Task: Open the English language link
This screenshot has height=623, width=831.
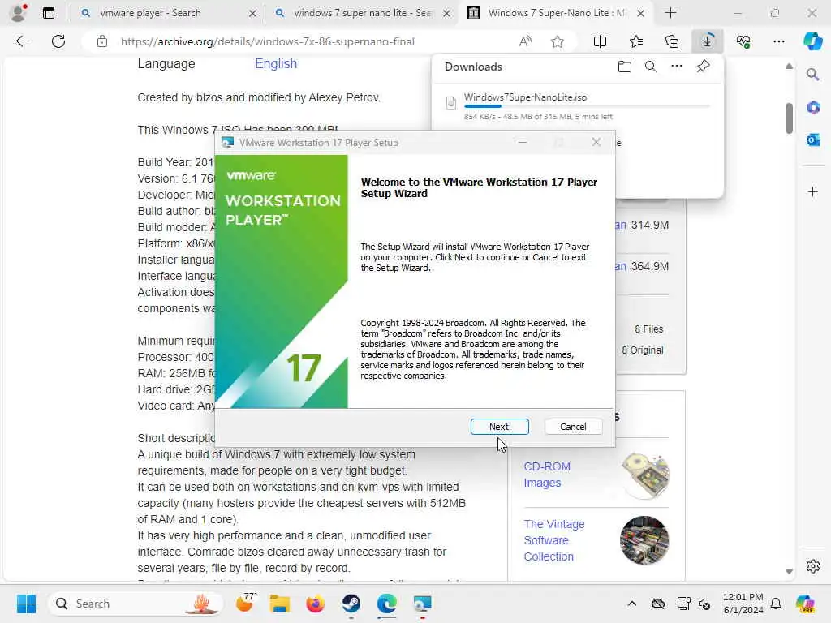Action: pos(276,63)
